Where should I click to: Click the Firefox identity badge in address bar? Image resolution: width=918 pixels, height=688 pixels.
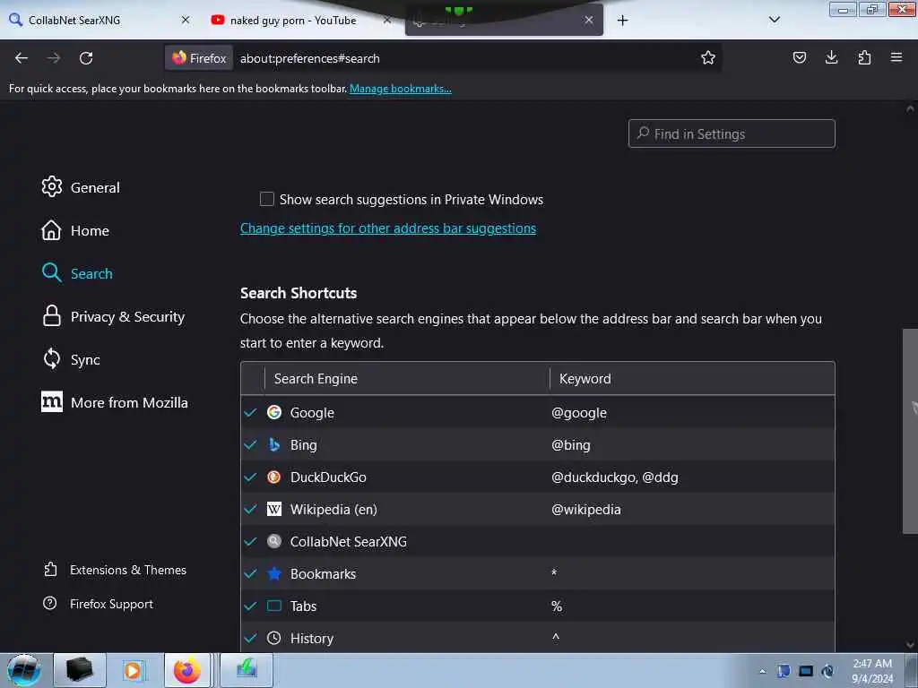click(x=199, y=58)
